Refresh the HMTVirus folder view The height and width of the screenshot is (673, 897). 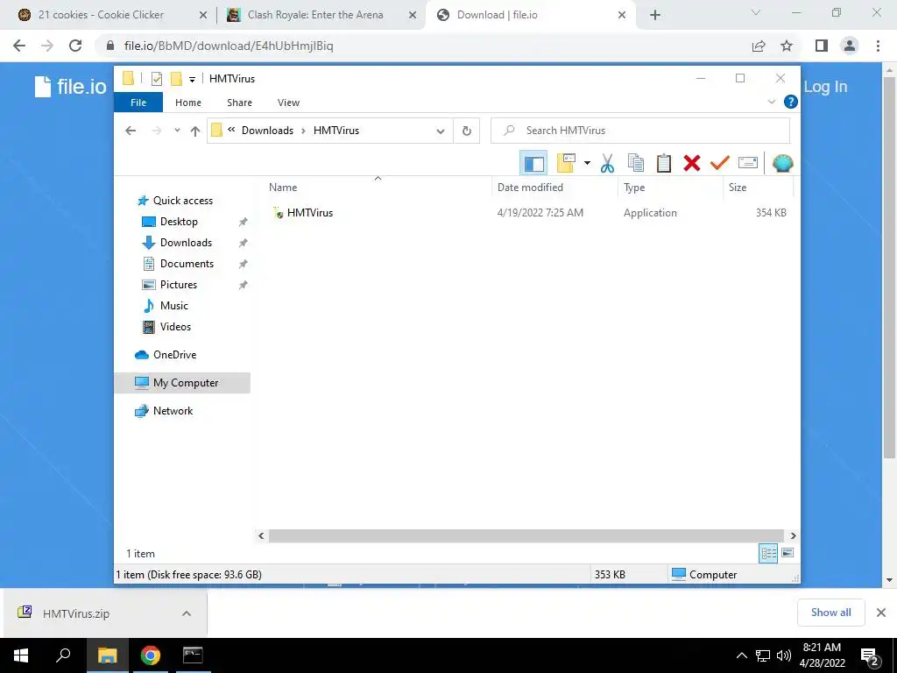pos(467,131)
